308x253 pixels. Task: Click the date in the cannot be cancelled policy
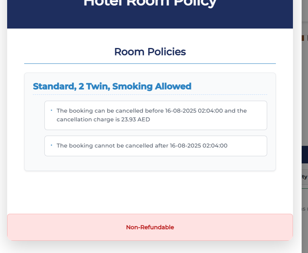click(199, 146)
